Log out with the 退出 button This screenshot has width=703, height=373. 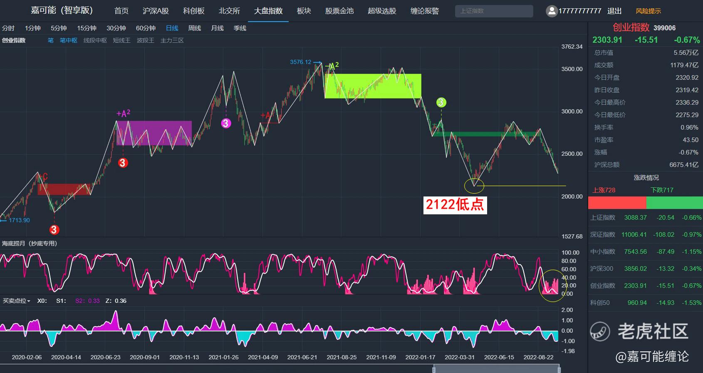[614, 11]
